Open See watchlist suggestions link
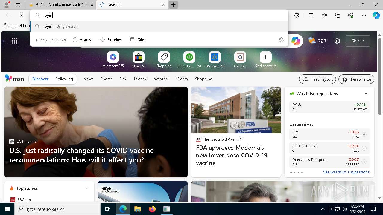This screenshot has width=383, height=215. [x=346, y=172]
